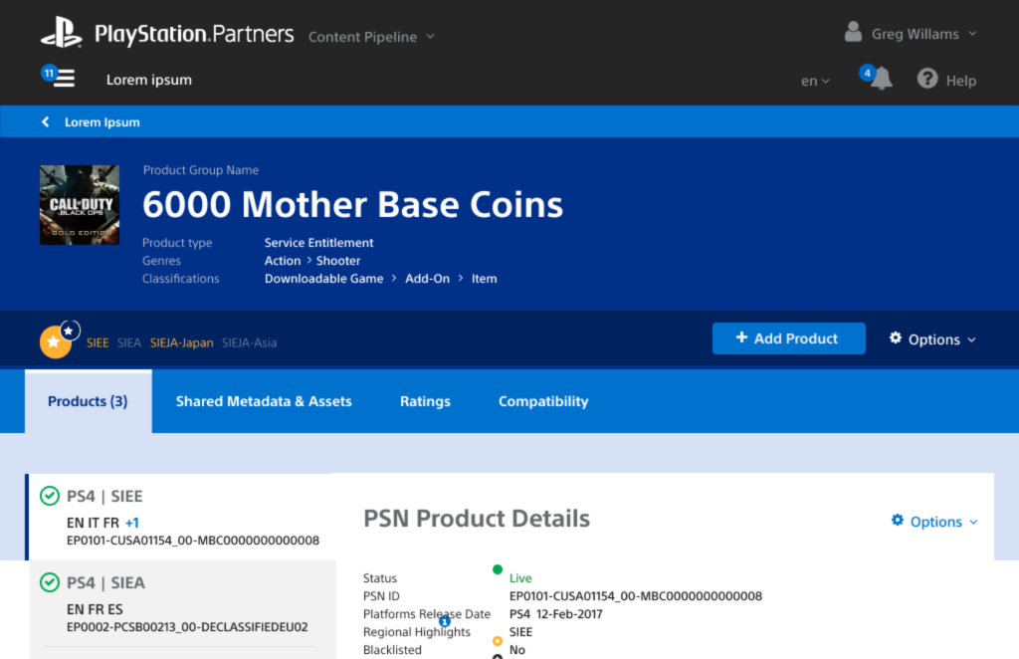Image resolution: width=1019 pixels, height=659 pixels.
Task: Open the Content Pipeline dropdown
Action: point(371,37)
